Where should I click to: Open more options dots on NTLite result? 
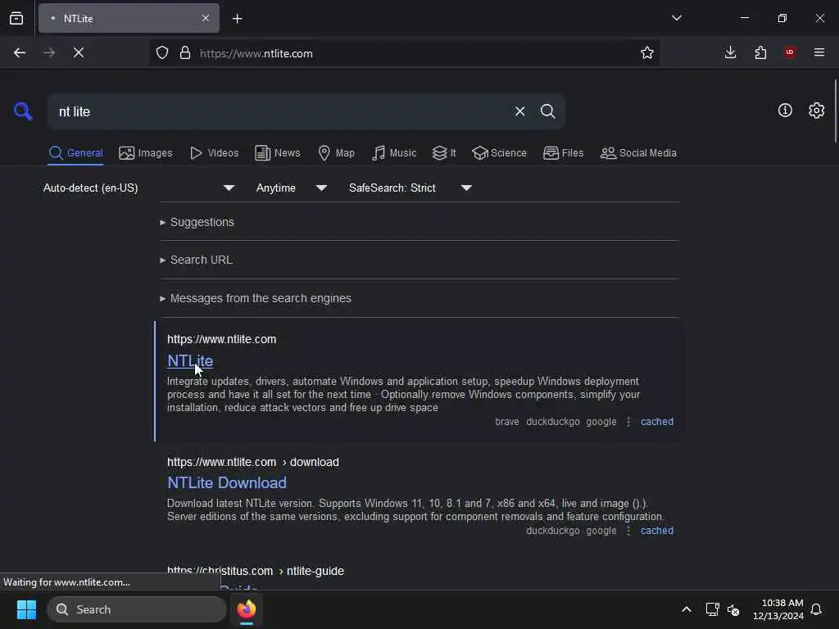click(x=628, y=422)
